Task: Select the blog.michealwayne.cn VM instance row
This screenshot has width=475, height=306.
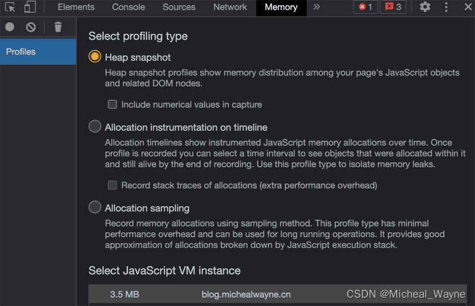Action: pos(246,294)
